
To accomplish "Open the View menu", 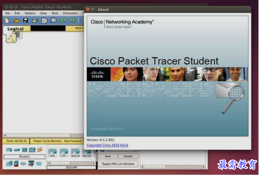I will pos(43,13).
